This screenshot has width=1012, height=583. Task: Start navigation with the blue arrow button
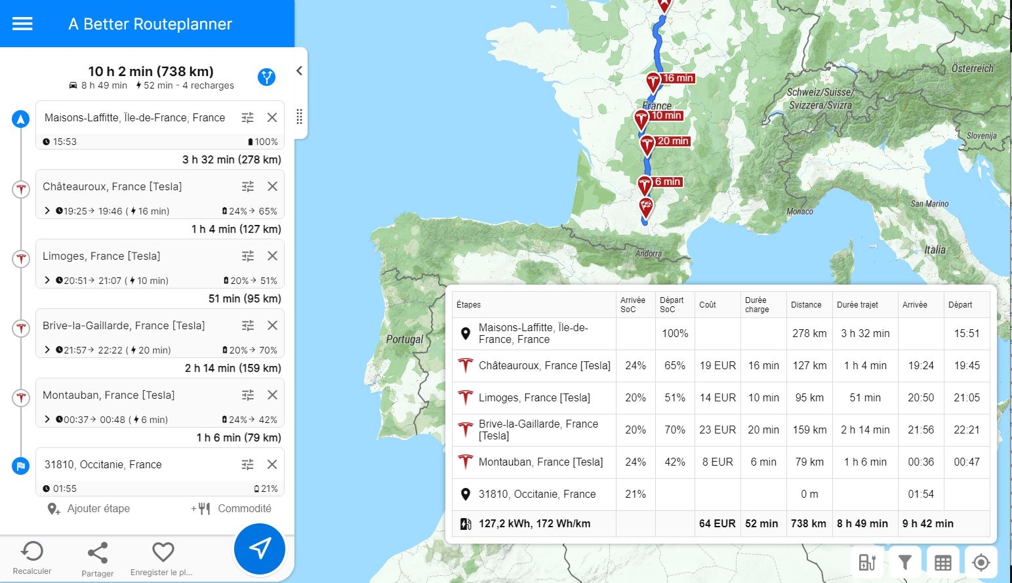tap(260, 549)
